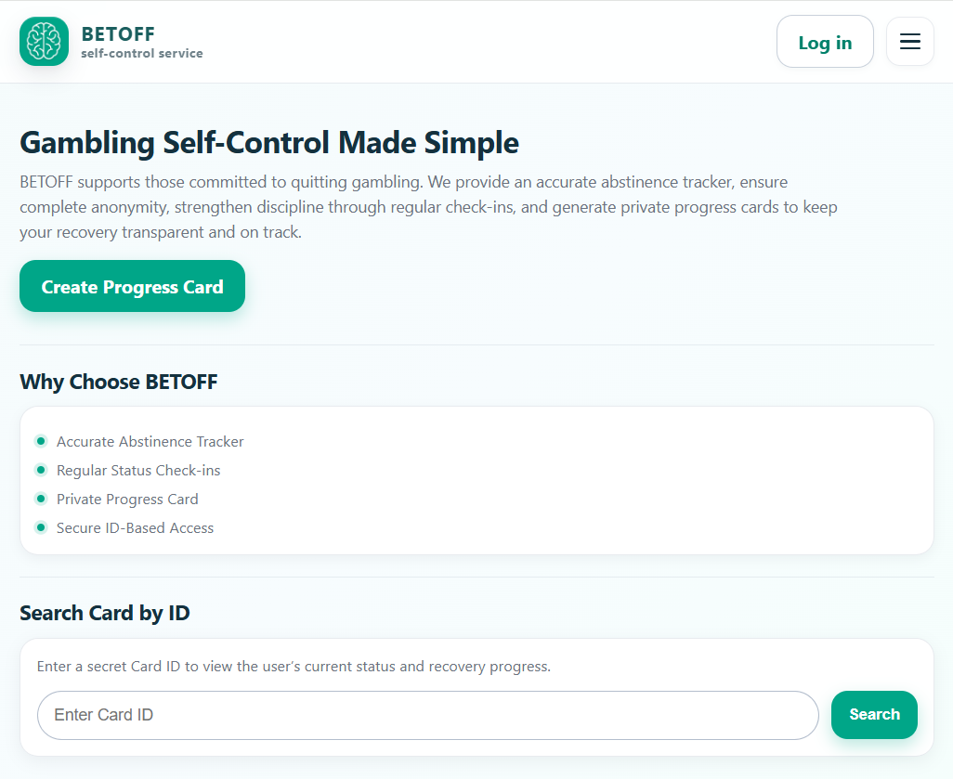Click the BETOFF brain logo icon
This screenshot has height=779, width=953.
[43, 41]
